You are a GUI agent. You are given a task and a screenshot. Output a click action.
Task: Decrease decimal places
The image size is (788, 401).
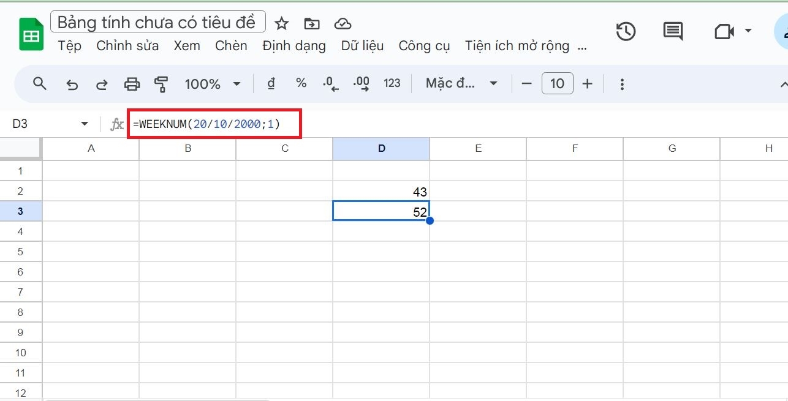pos(331,84)
